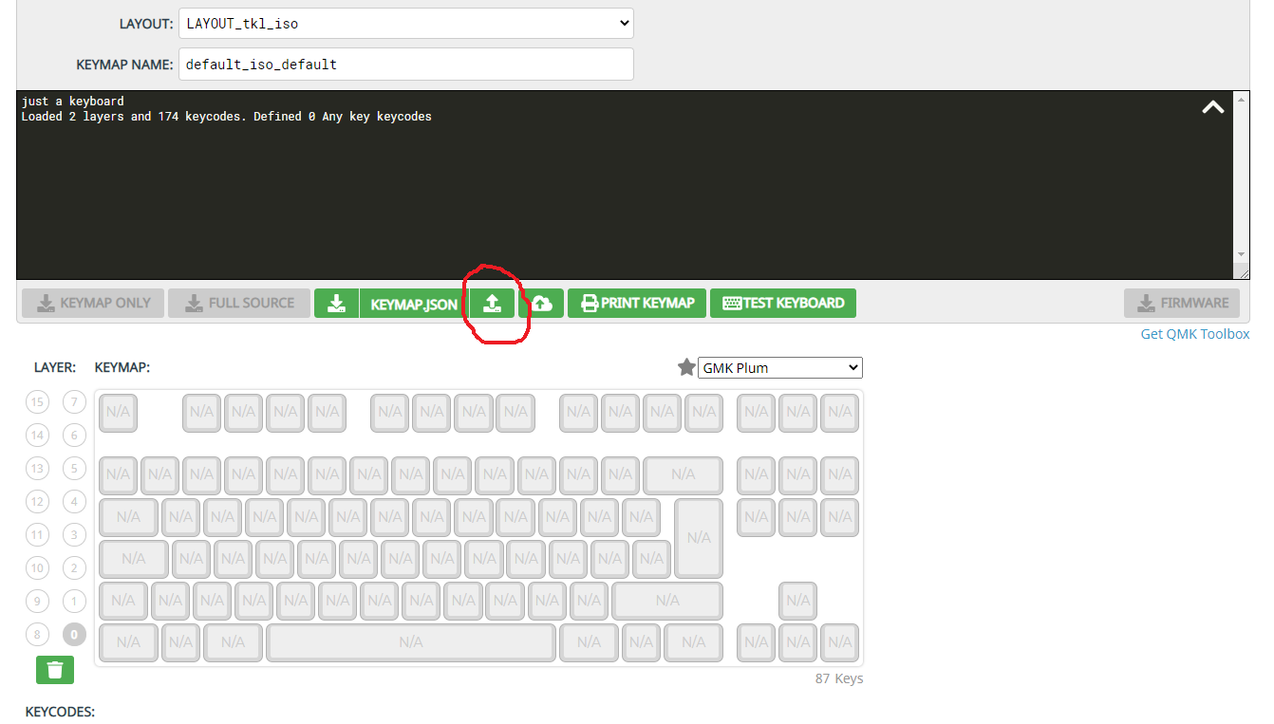Click the green trash delete layer button
This screenshot has width=1274, height=724.
55,670
